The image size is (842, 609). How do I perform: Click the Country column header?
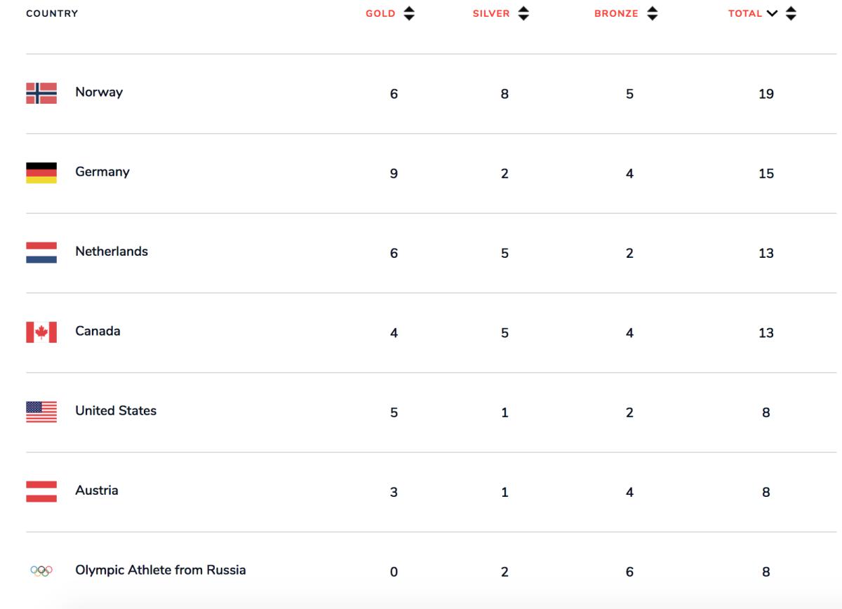tap(52, 13)
